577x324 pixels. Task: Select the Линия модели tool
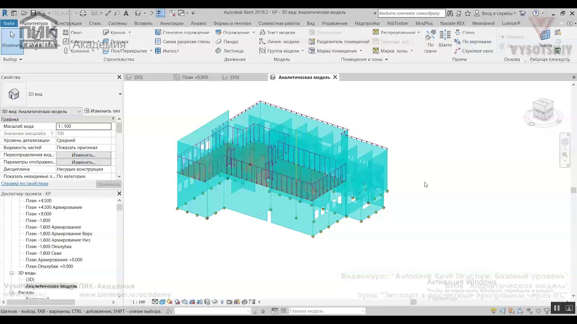pyautogui.click(x=279, y=41)
